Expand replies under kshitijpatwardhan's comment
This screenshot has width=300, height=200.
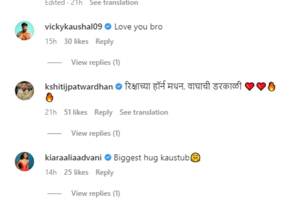point(95,133)
